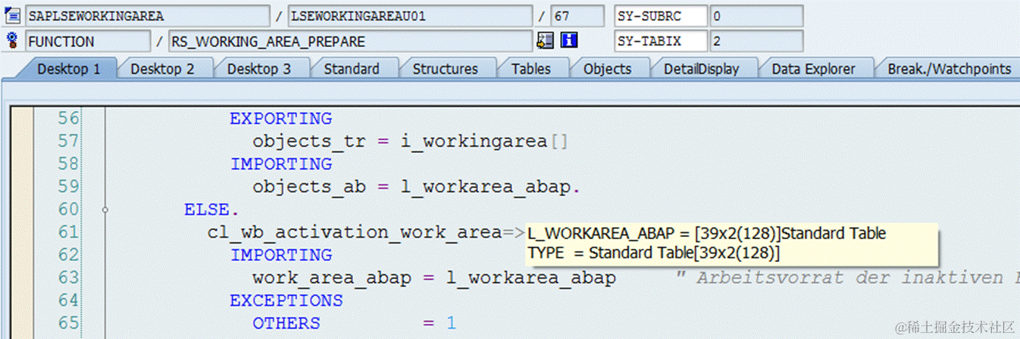This screenshot has height=339, width=1020.
Task: Click the navigate-to-source icon after RS_WORKING_AREA_PREPARE
Action: tap(545, 40)
